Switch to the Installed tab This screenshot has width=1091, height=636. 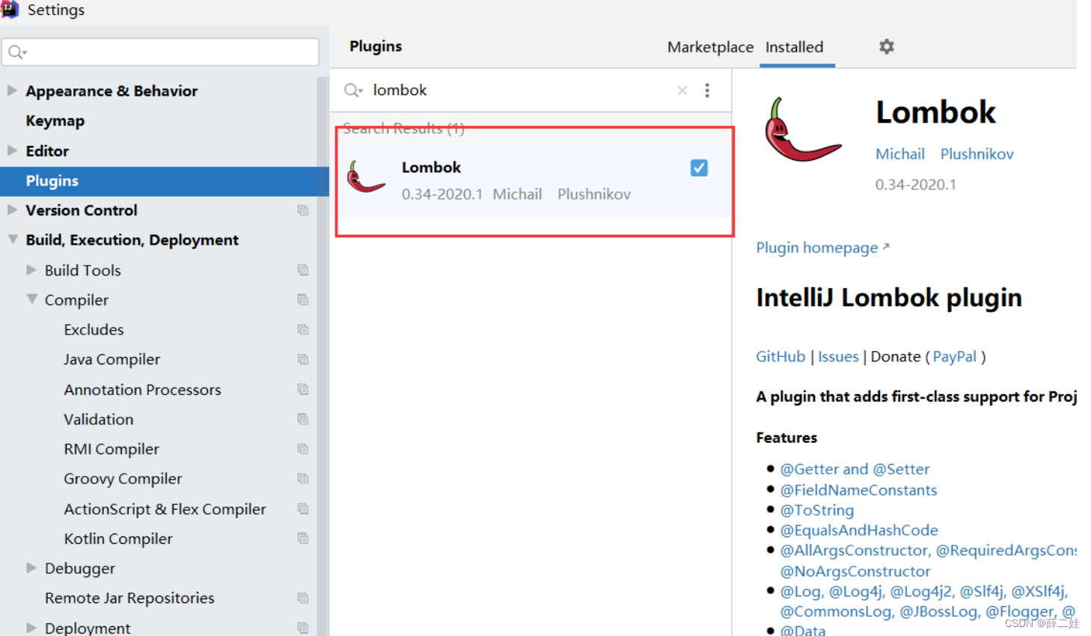(x=795, y=47)
